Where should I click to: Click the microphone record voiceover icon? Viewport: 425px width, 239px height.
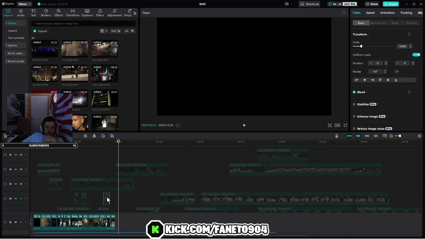[x=337, y=136]
